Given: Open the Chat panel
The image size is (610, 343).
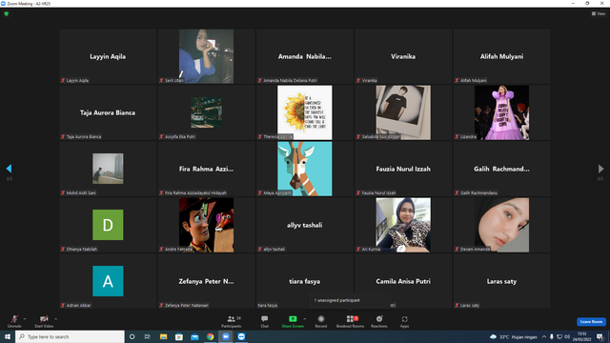Looking at the screenshot, I should pos(265,321).
